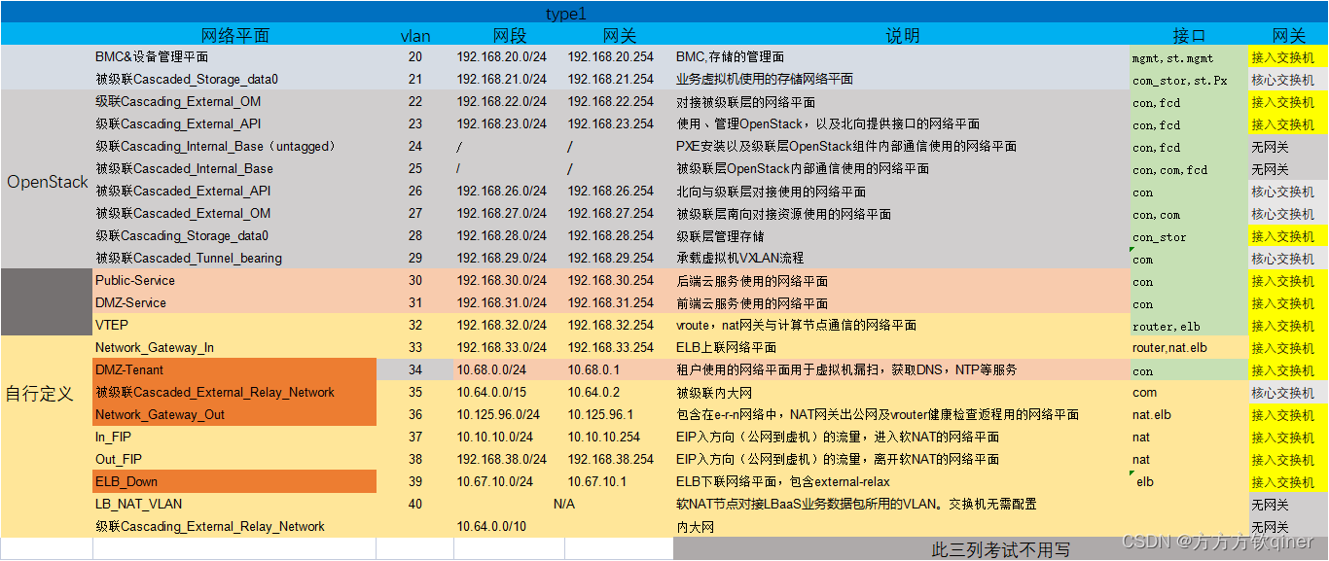Select subnet 10.64.0.0/15

point(509,393)
